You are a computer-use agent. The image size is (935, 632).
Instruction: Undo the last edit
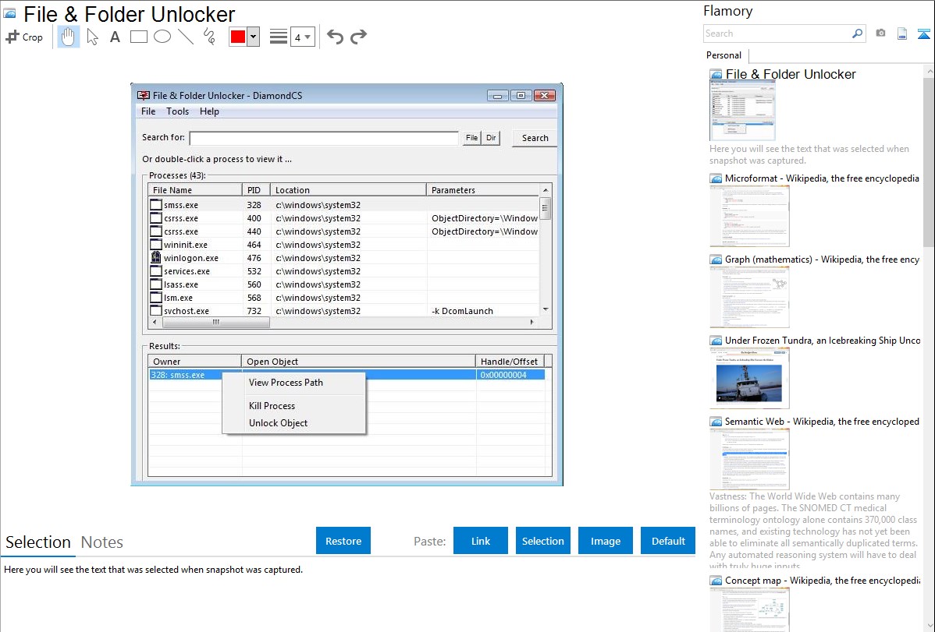click(335, 37)
